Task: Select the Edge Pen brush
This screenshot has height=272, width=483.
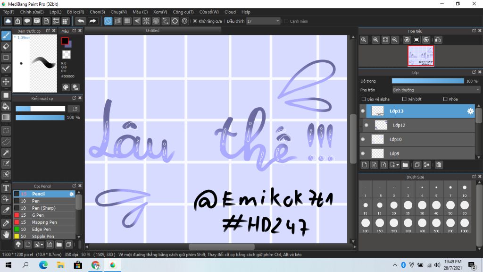Action: (44, 229)
